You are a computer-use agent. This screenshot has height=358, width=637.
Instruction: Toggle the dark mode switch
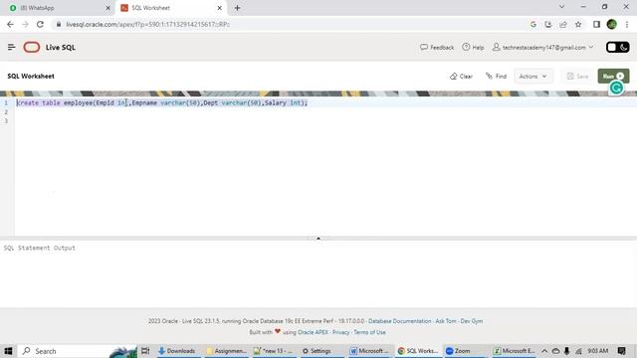tap(617, 47)
